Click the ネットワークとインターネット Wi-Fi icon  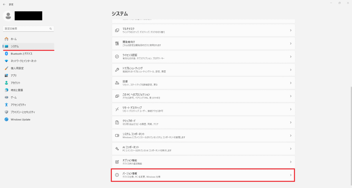pos(6,61)
